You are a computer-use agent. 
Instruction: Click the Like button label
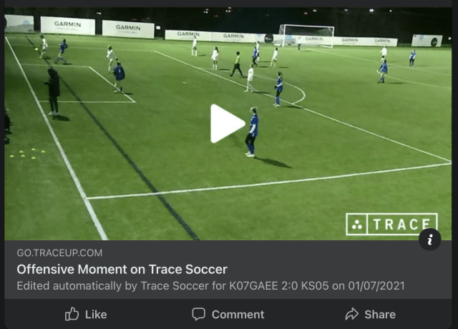click(x=96, y=315)
